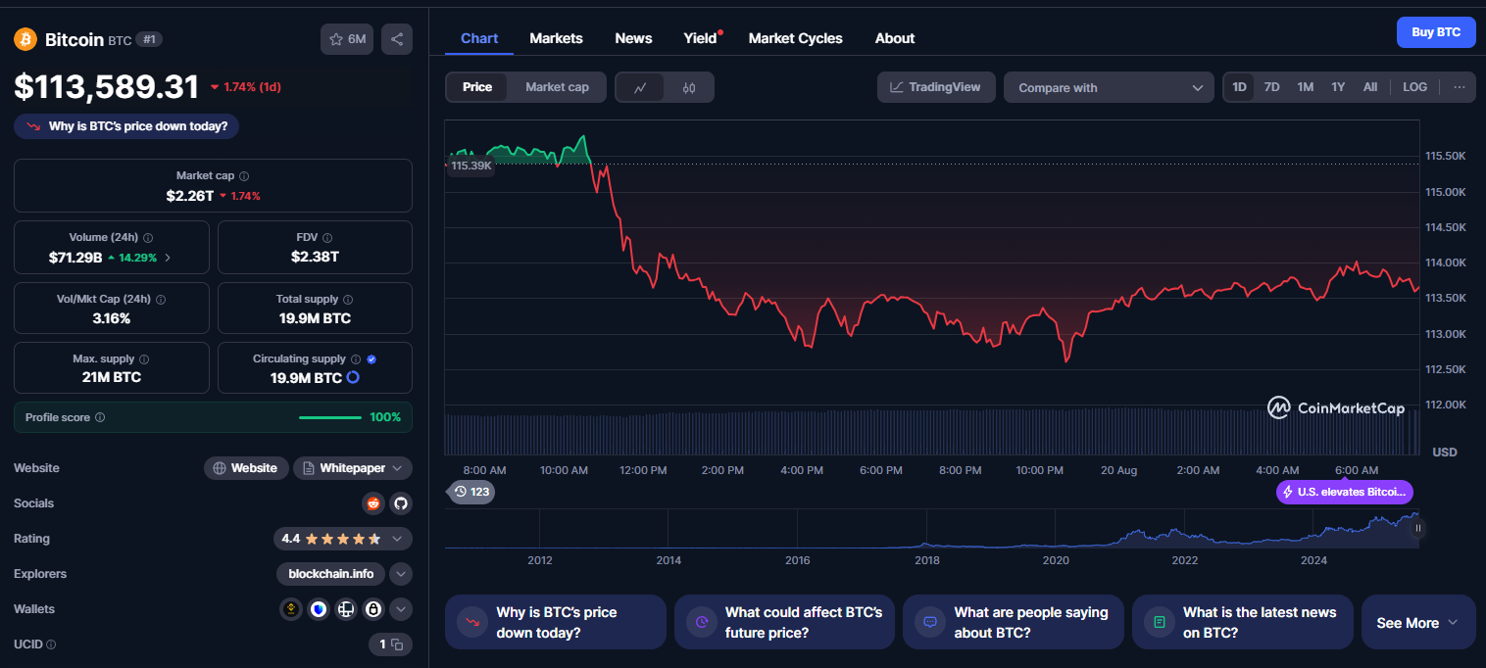The height and width of the screenshot is (668, 1486).
Task: Select the 1D time range
Action: [x=1239, y=87]
